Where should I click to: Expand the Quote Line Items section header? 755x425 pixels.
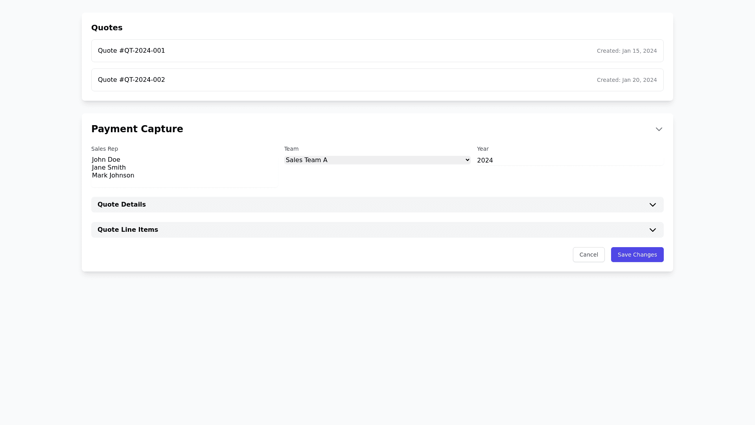pyautogui.click(x=128, y=230)
